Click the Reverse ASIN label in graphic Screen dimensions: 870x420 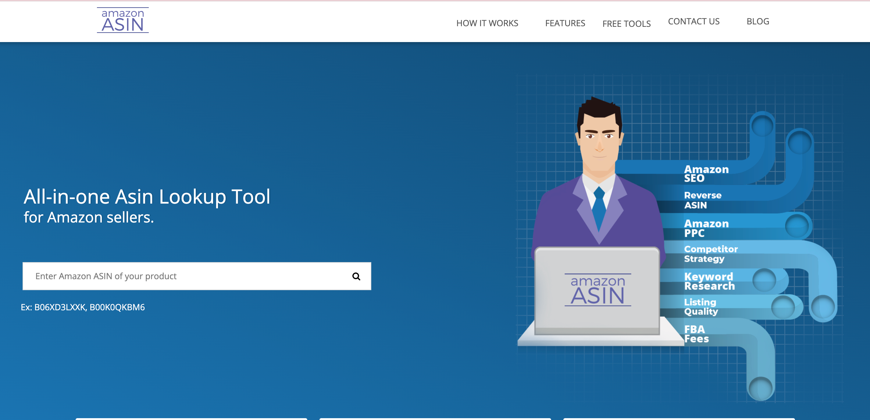click(702, 200)
